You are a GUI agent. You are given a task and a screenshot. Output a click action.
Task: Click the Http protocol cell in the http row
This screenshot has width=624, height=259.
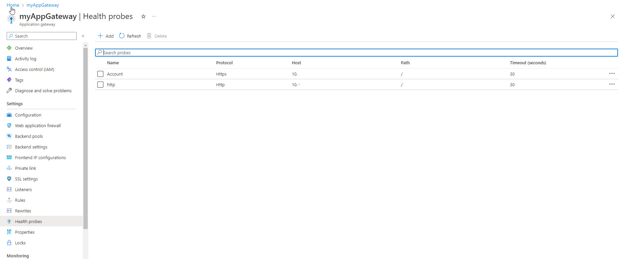[220, 85]
